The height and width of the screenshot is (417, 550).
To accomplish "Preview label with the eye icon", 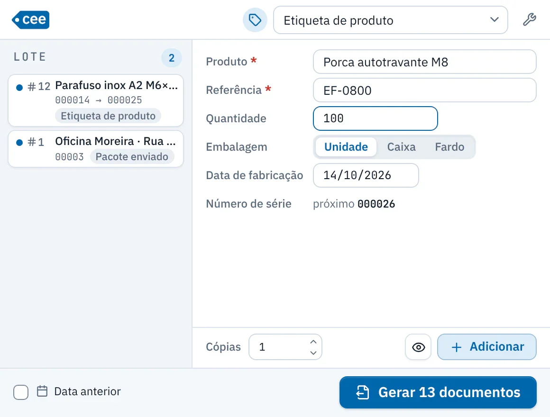I will 419,347.
